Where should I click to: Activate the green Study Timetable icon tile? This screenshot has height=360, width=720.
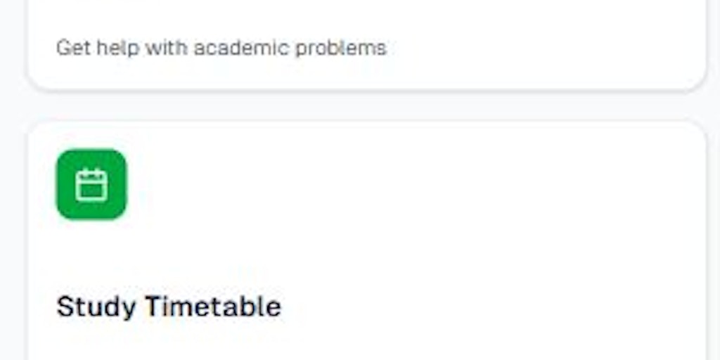tap(91, 185)
